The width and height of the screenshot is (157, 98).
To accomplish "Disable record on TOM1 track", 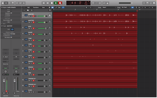I will tap(33, 40).
